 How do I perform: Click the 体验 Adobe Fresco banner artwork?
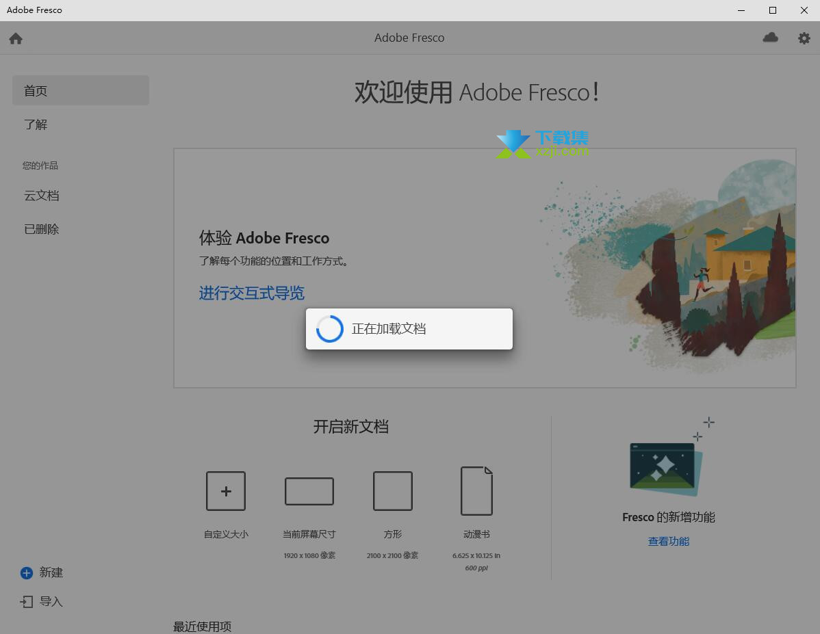(668, 267)
